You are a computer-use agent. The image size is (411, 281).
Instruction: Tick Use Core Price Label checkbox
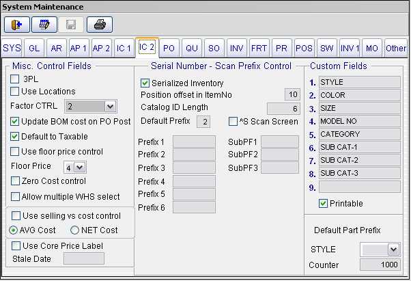(16, 246)
